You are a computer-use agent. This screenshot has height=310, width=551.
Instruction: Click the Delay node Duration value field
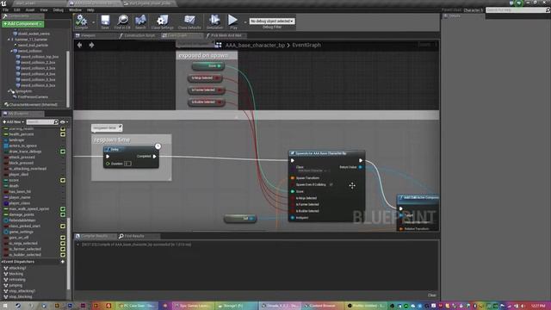(127, 164)
